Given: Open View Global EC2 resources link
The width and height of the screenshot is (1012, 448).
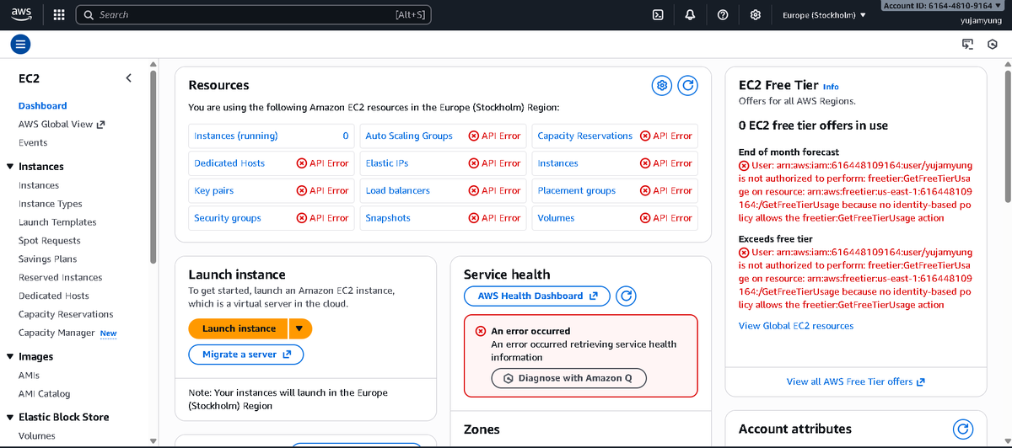Looking at the screenshot, I should [x=796, y=326].
